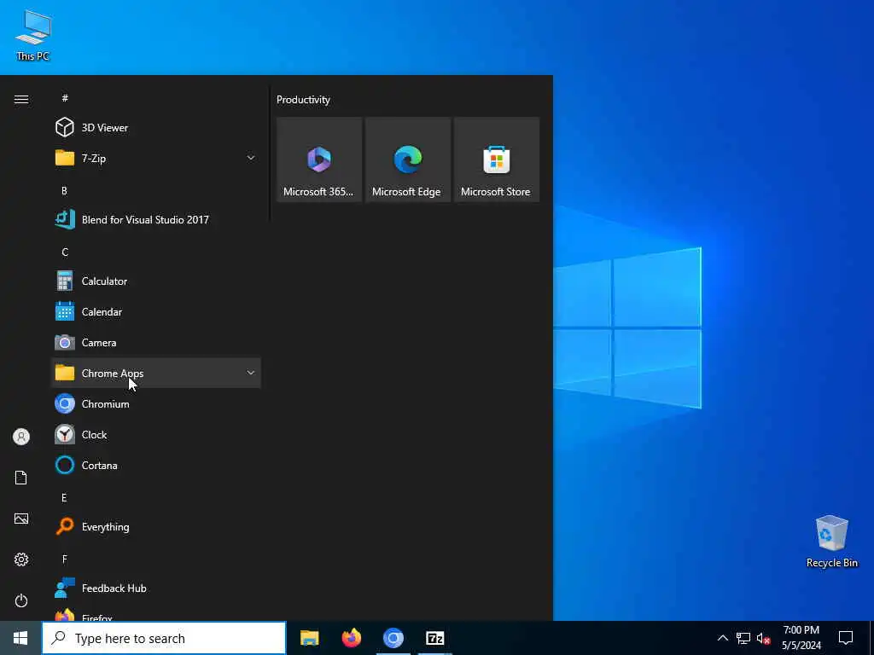Viewport: 874px width, 655px height.
Task: Open Feedback Hub
Action: (156, 588)
